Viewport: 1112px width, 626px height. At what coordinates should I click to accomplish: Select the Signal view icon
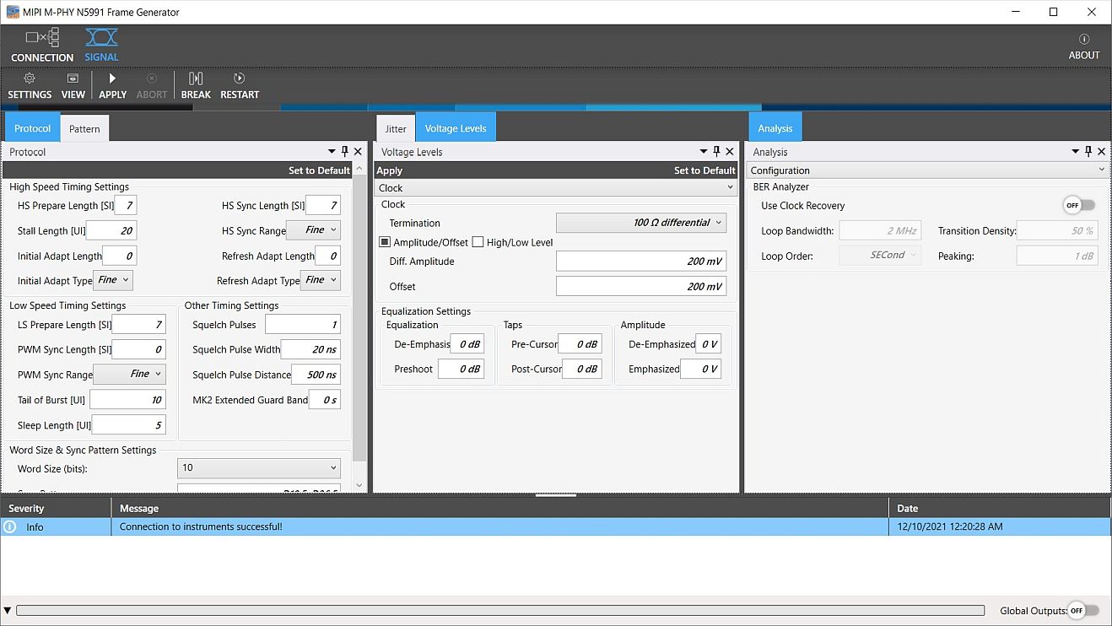coord(100,42)
